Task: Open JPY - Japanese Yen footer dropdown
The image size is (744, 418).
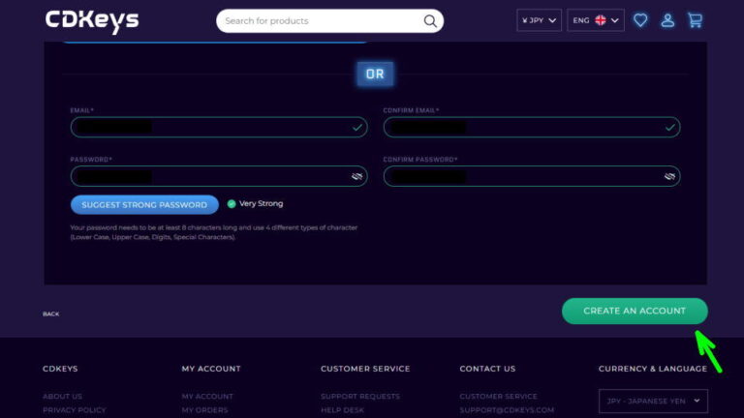Action: tap(653, 401)
